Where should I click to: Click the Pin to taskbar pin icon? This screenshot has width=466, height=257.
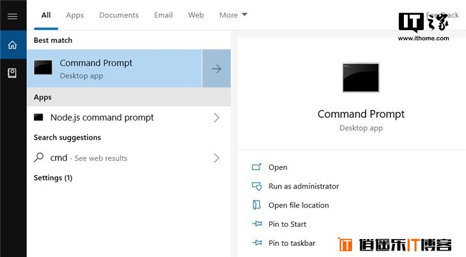point(257,243)
